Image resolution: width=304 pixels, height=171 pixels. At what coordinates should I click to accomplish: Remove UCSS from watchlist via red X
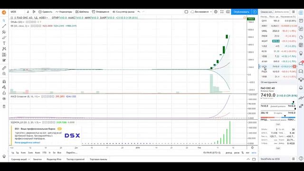[x=294, y=66]
